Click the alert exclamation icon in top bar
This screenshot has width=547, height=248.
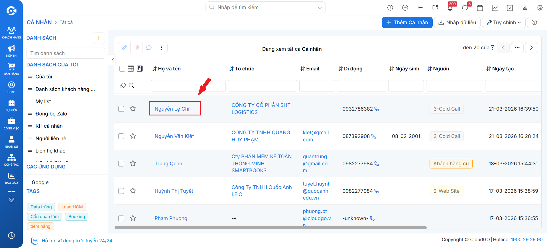coord(390,8)
